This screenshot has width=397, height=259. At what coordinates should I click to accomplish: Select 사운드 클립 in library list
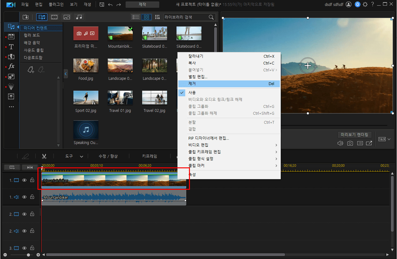[34, 50]
